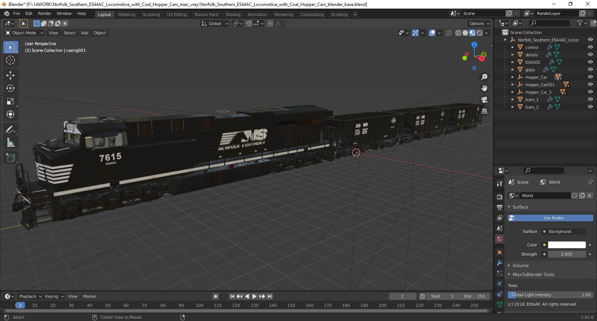Open the Keying dropdown
This screenshot has width=597, height=321.
click(x=54, y=296)
